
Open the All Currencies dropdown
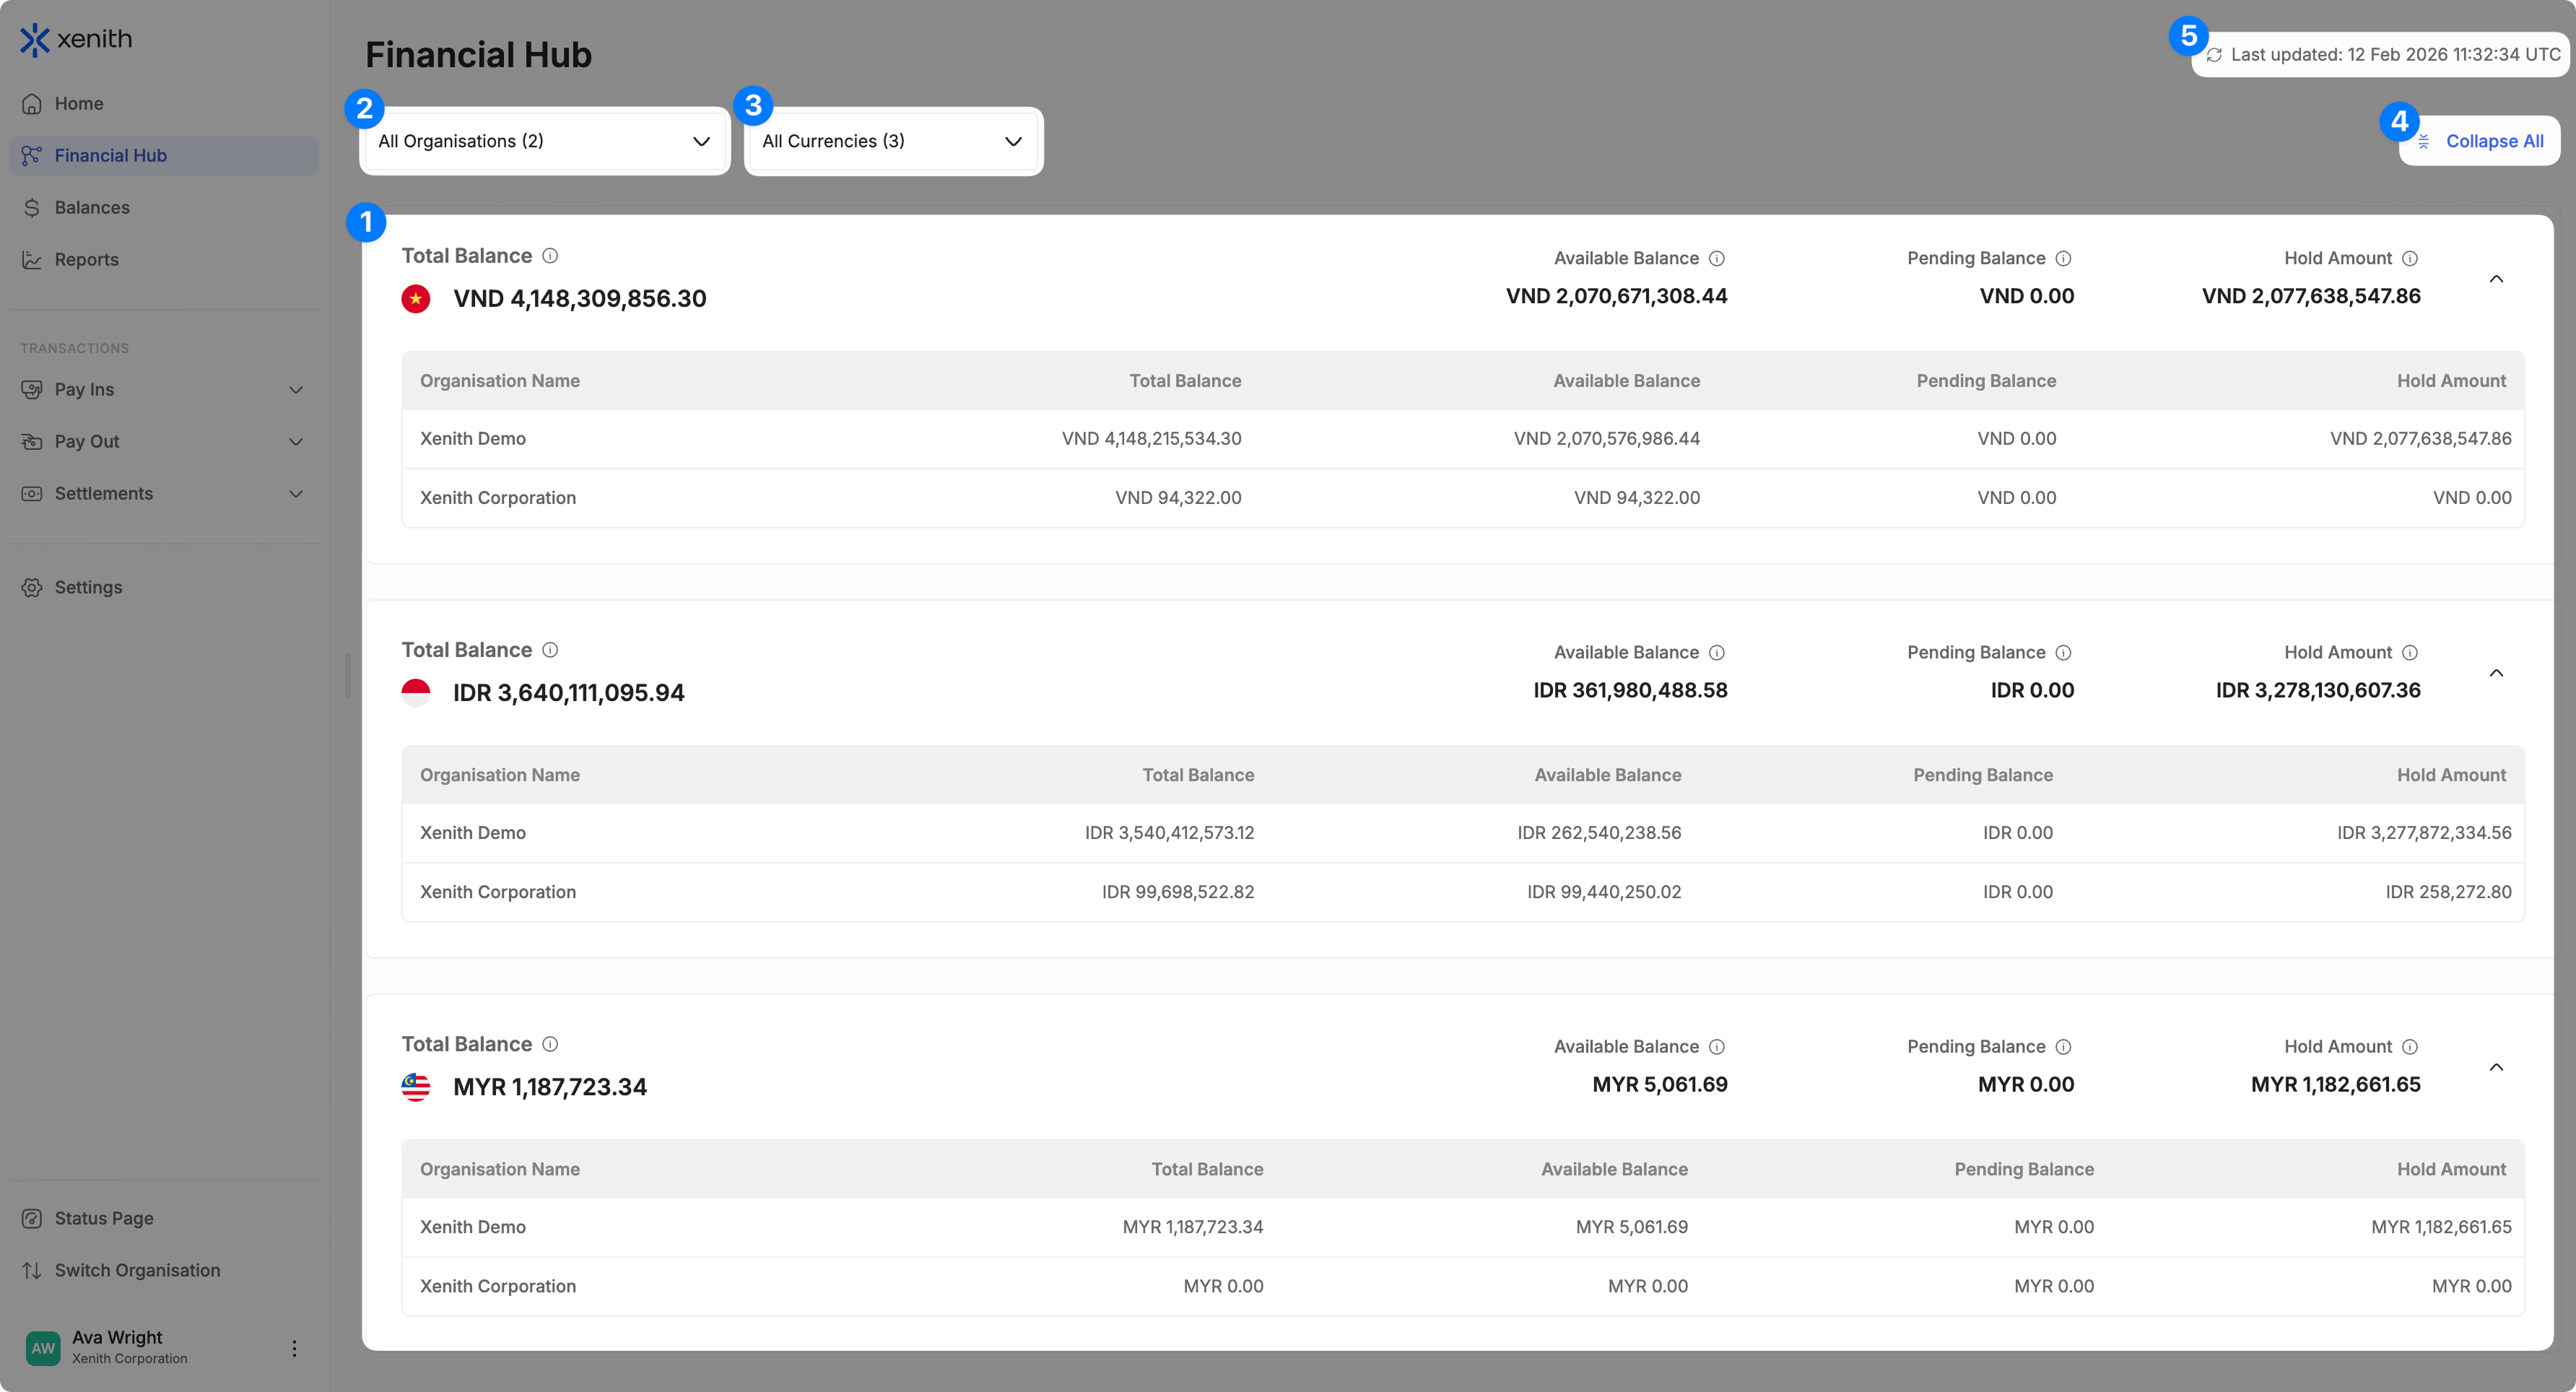(892, 141)
